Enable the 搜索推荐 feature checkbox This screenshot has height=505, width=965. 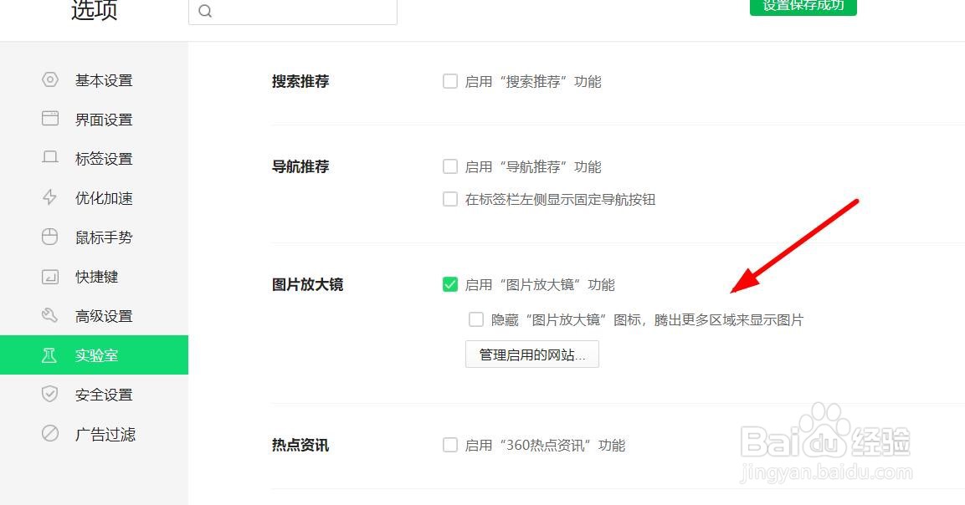click(x=450, y=81)
